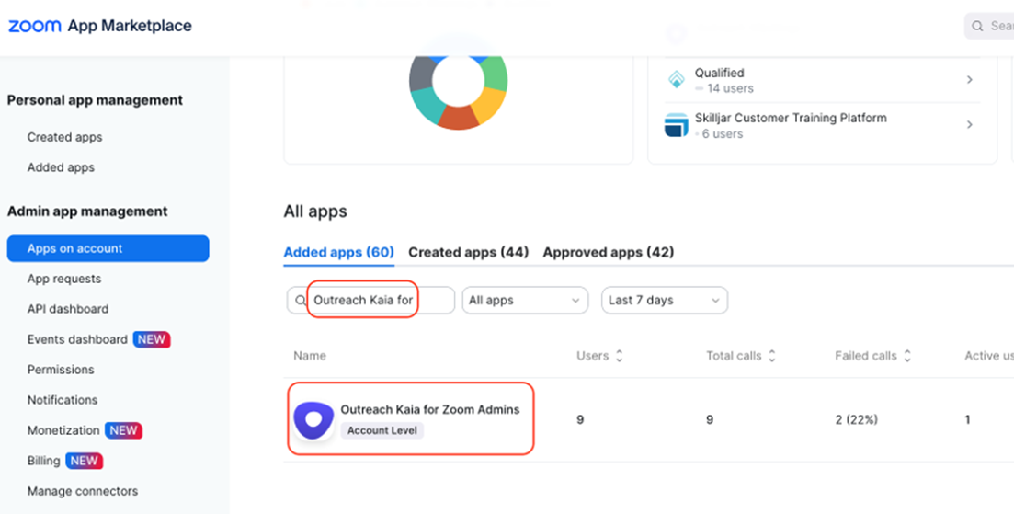Open Notifications page
Image resolution: width=1014 pixels, height=514 pixels.
[x=63, y=400]
